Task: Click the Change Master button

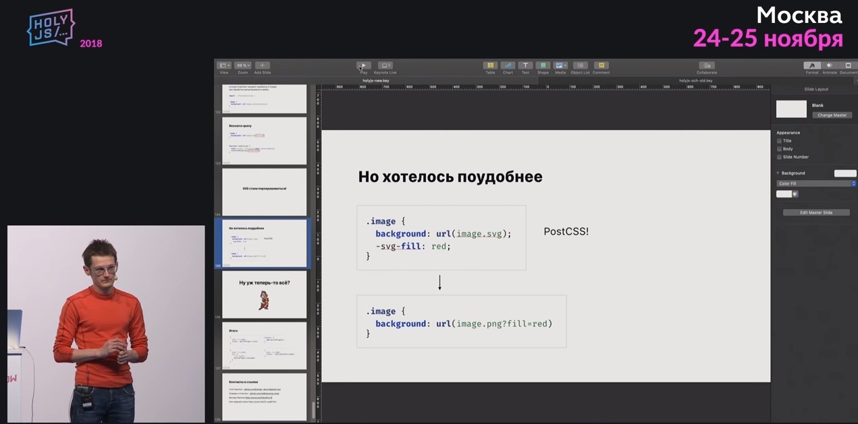Action: coord(832,115)
